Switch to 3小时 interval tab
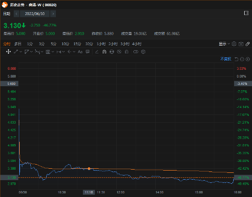 click(125, 44)
